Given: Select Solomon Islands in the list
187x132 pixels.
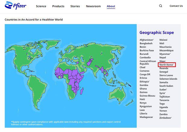Looking at the screenshot, I should 168,79.
